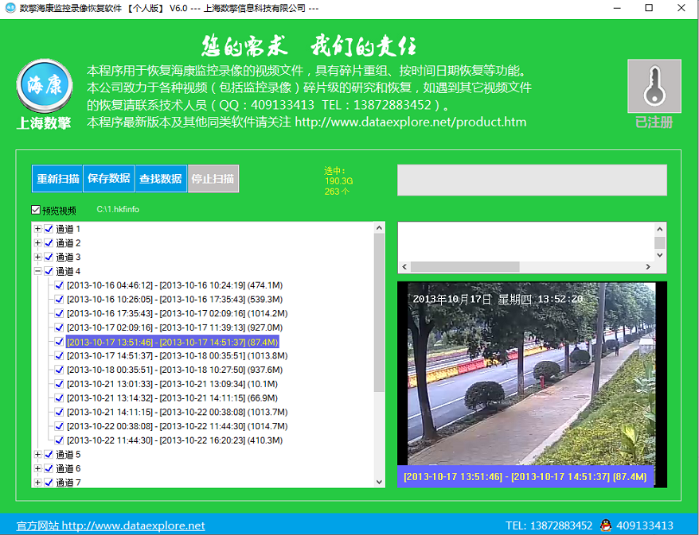This screenshot has width=699, height=535.
Task: Click the tree scrollbar up arrow
Action: pyautogui.click(x=379, y=228)
